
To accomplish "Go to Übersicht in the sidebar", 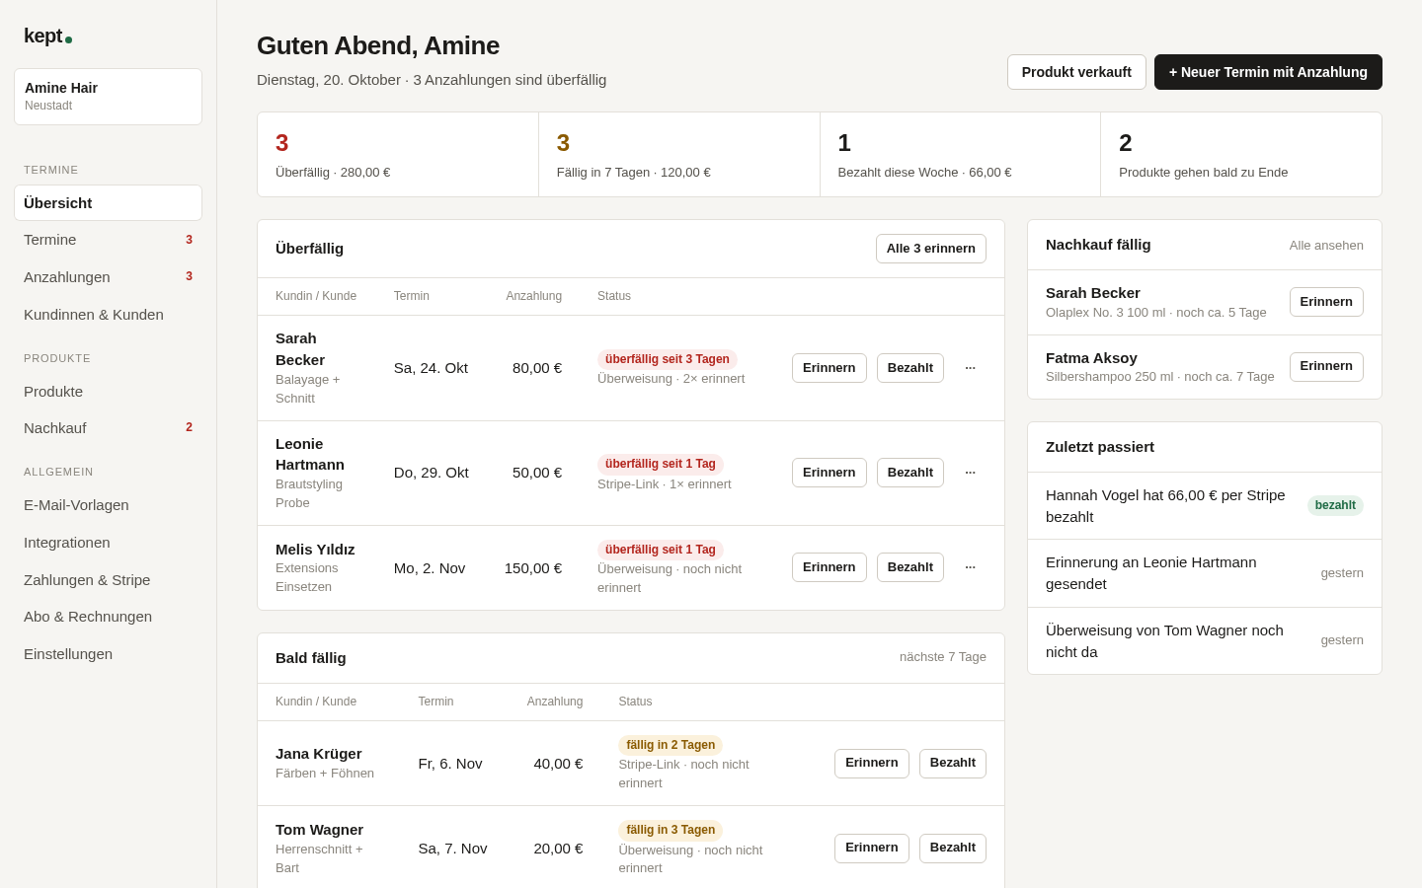I will 108,203.
